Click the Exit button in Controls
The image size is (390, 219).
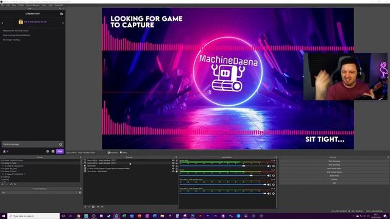click(x=335, y=183)
